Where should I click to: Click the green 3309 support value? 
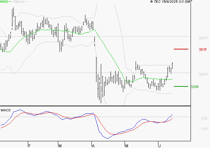tap(195, 87)
